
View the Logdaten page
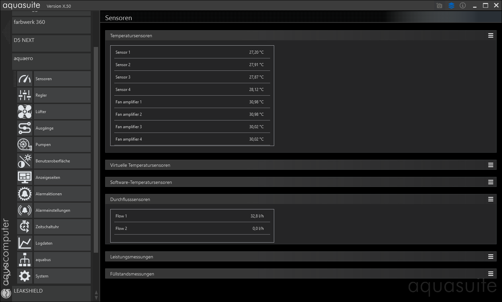(62, 243)
